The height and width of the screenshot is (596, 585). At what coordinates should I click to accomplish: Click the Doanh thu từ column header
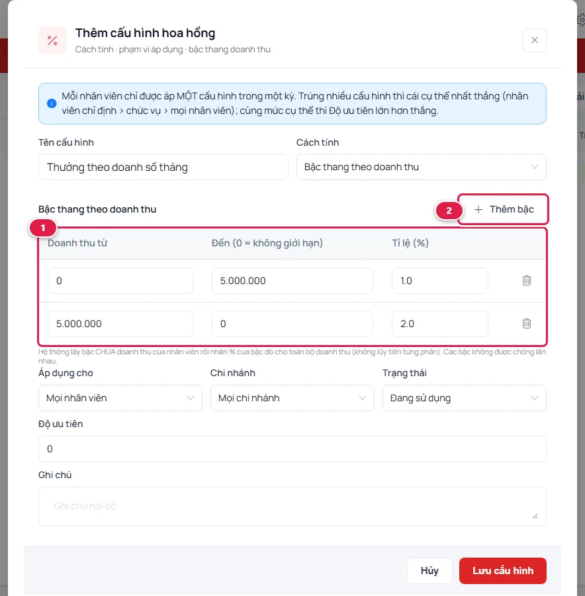77,243
